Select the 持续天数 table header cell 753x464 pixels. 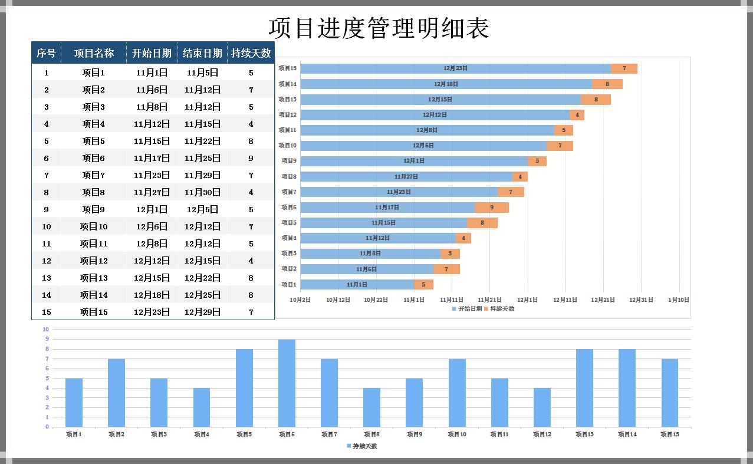coord(251,53)
